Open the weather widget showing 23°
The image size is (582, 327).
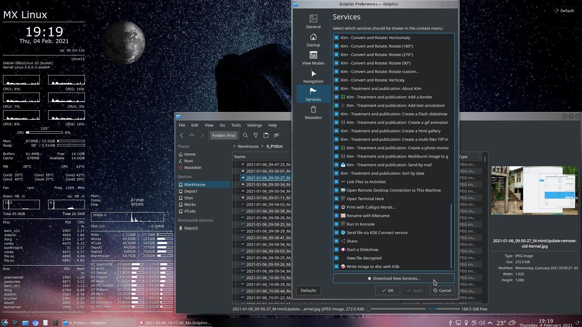pyautogui.click(x=506, y=323)
